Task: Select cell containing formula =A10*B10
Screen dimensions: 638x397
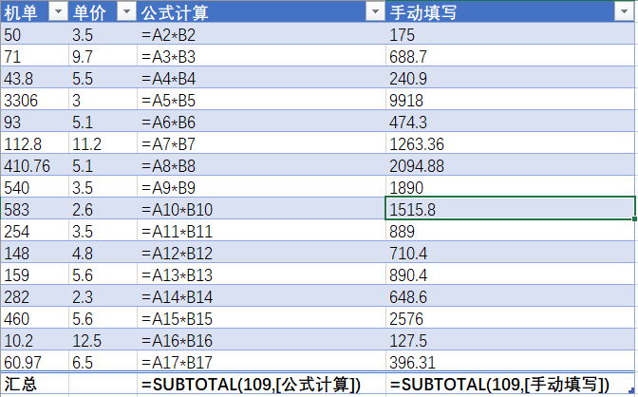Action: (262, 209)
